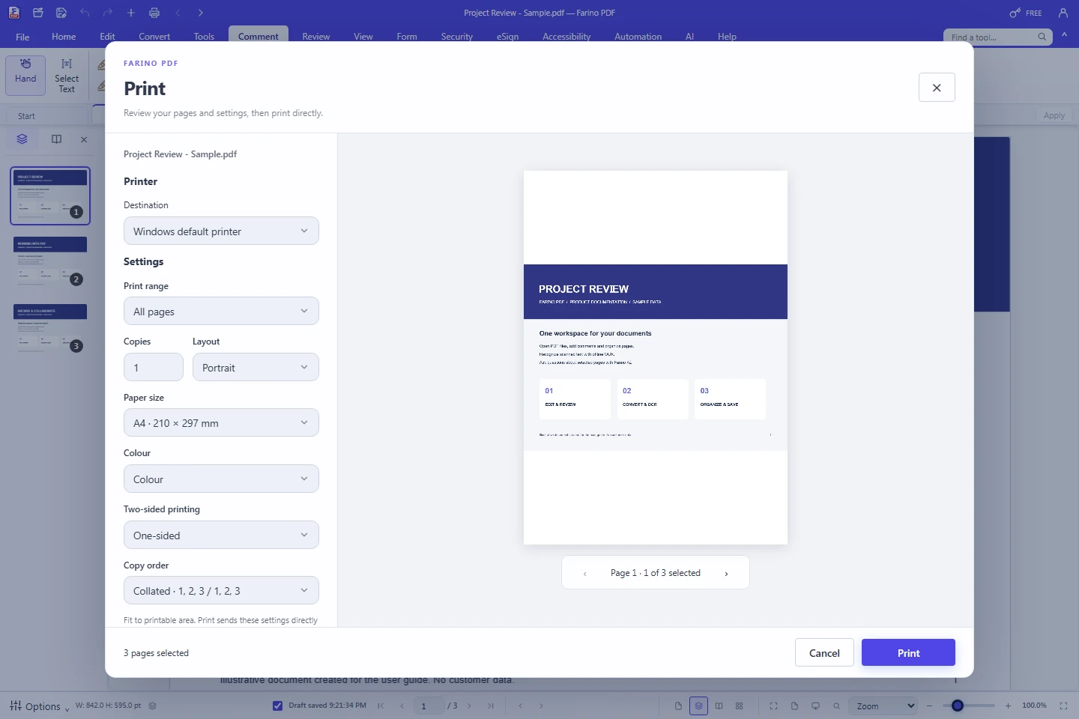Click Cancel in the Print dialog
The image size is (1079, 719).
pos(824,652)
